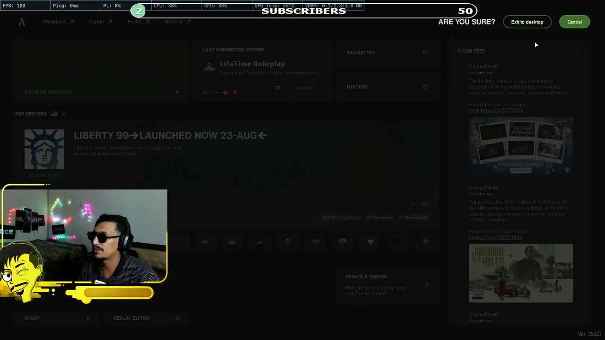Select the DLC: The Chop Shop tag
Viewport: 605px width, 340px height.
point(341,218)
